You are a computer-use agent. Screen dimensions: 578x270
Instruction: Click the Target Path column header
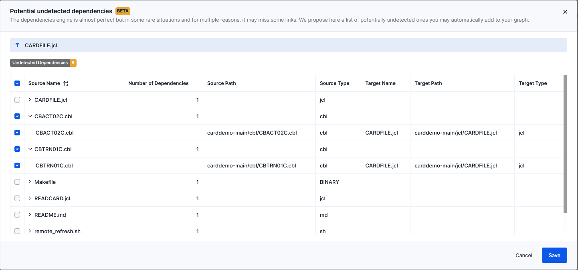pos(428,83)
